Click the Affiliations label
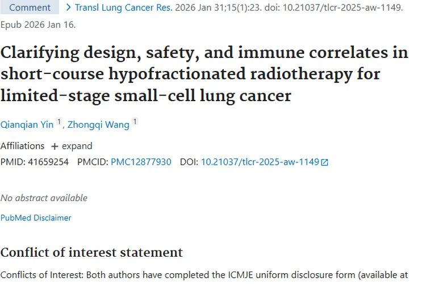 22,146
